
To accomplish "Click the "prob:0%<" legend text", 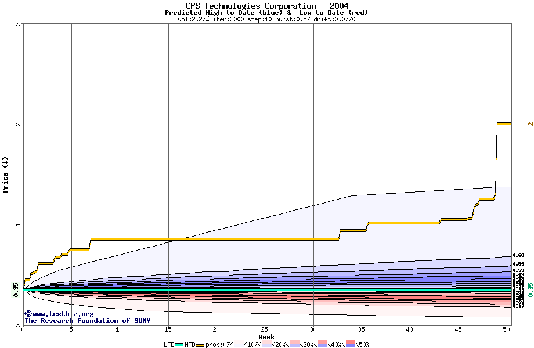I will coord(219,345).
